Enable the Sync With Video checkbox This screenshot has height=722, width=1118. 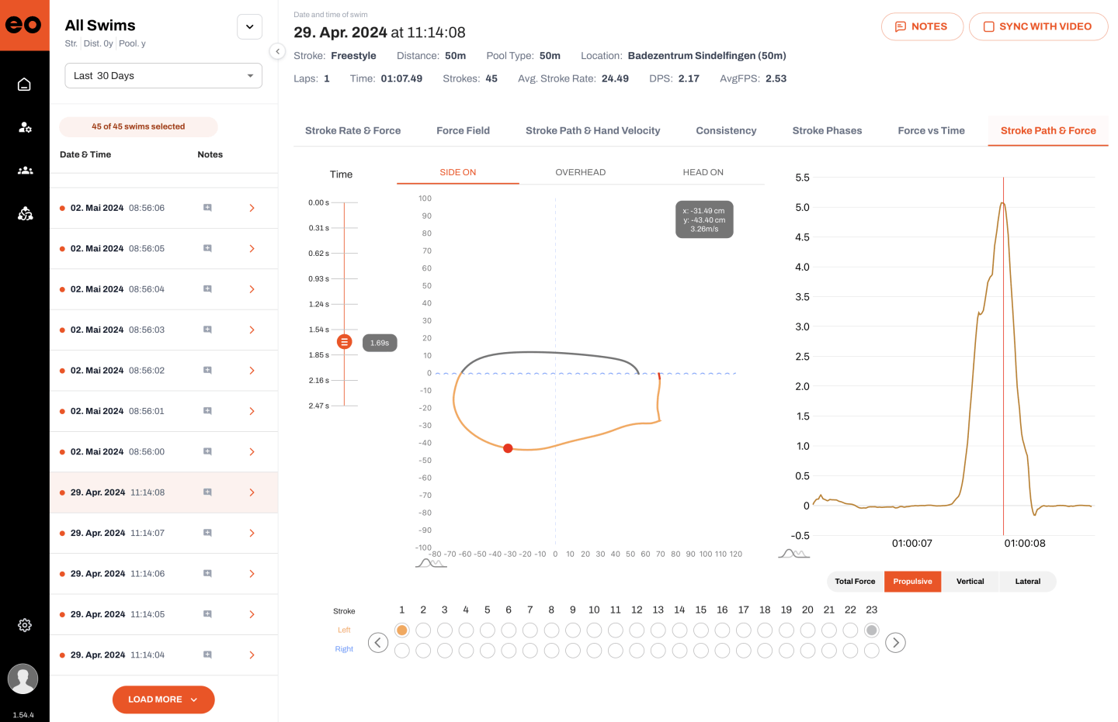[989, 26]
